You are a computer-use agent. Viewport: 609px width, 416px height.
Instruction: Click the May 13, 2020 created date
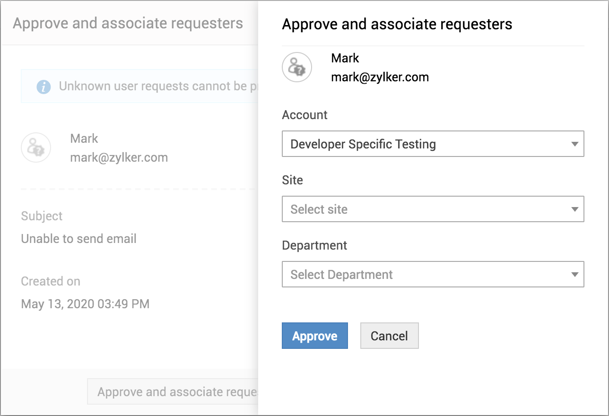click(85, 303)
